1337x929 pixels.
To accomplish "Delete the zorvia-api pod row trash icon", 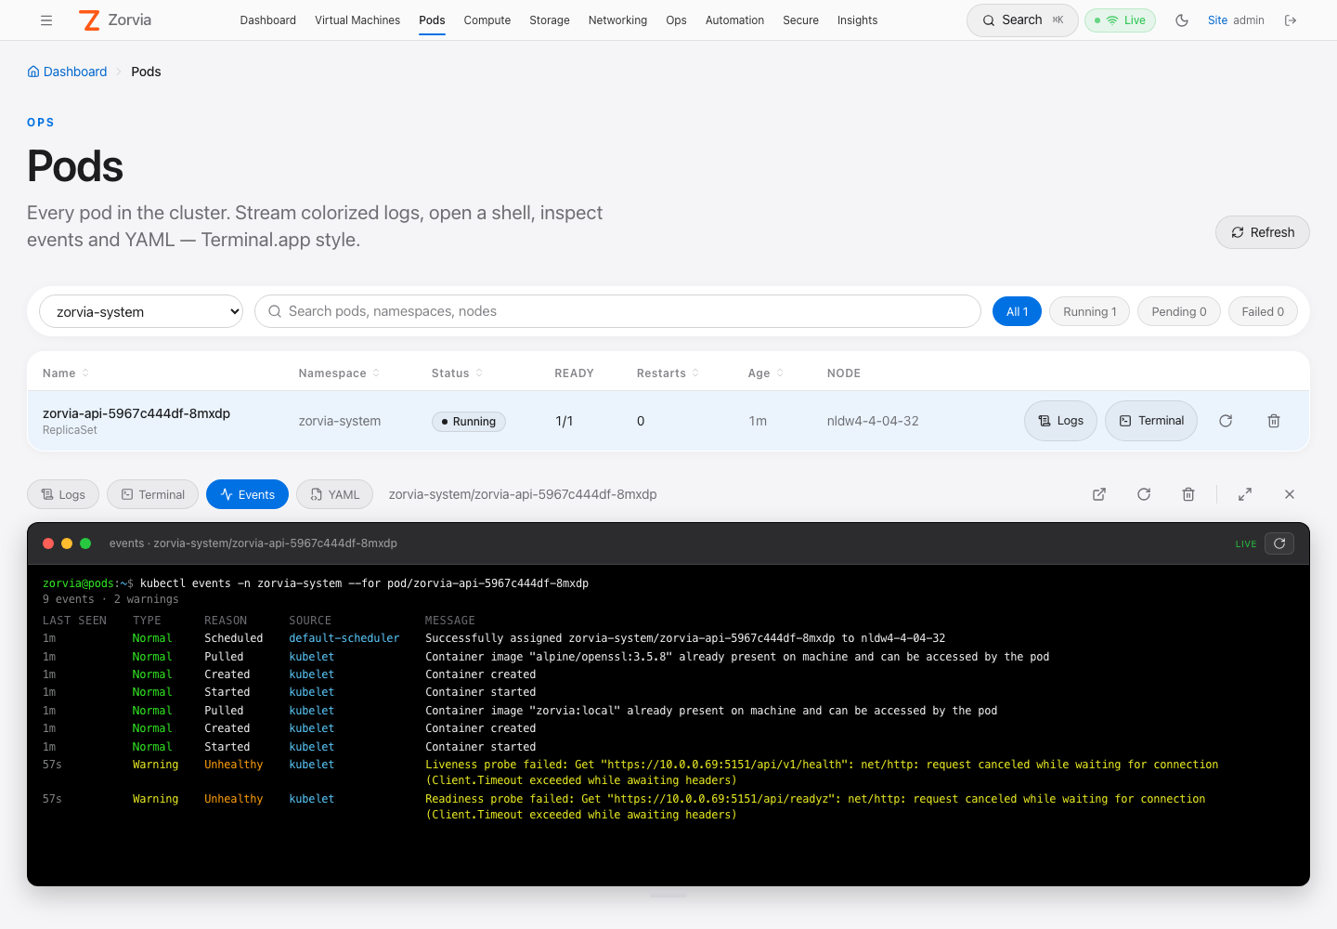I will tap(1274, 421).
